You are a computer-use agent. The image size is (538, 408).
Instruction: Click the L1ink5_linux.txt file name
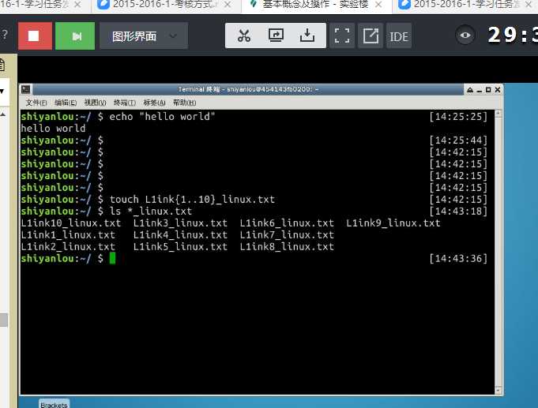pos(180,247)
